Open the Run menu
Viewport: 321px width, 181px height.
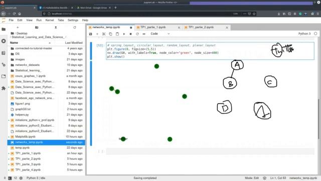click(x=39, y=20)
